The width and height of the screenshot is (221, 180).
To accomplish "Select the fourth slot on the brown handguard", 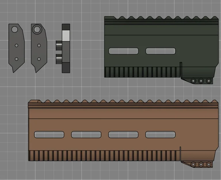I will [160, 135].
